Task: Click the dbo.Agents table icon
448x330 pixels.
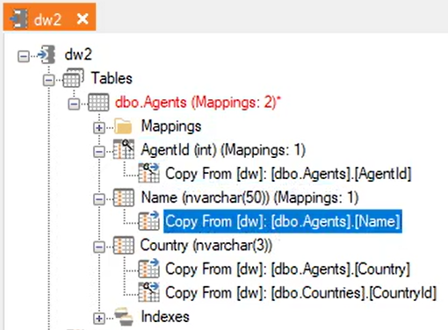Action: 98,102
